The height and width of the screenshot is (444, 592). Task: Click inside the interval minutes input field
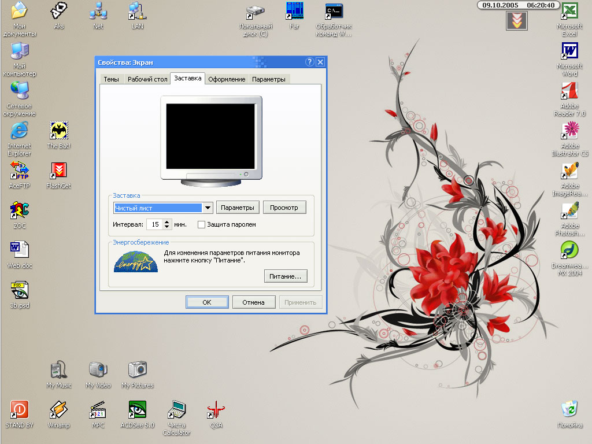156,224
